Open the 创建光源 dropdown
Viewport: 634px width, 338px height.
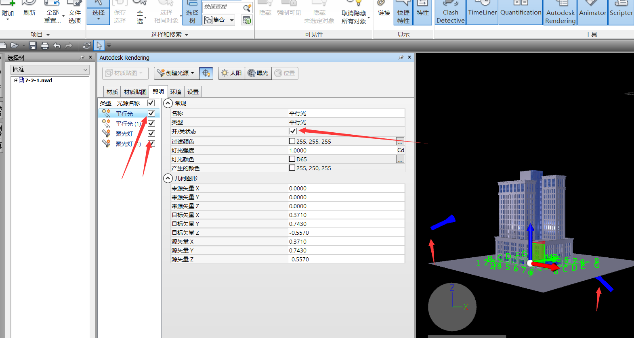(176, 73)
